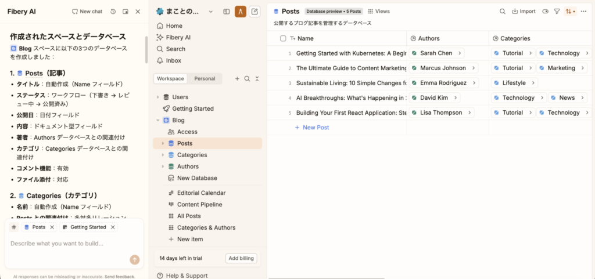Remove the Getting Started chip from chat
Viewport: 595px width, 279px height.
coord(113,227)
